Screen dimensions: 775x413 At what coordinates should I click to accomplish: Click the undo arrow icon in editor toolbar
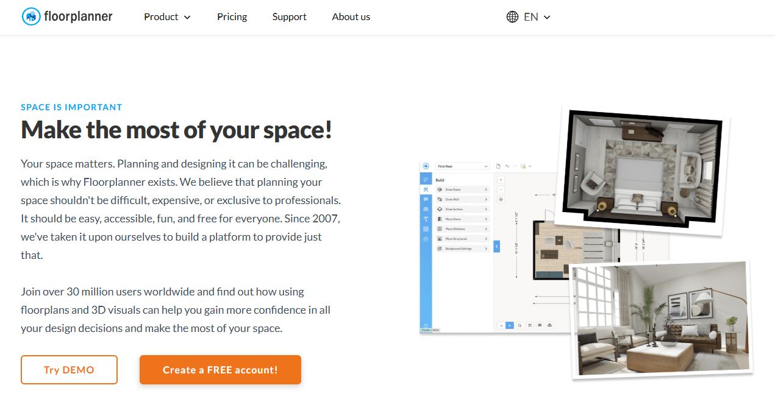point(507,166)
